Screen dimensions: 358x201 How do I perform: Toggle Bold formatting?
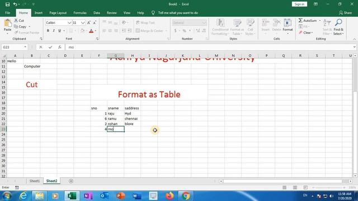coord(48,31)
